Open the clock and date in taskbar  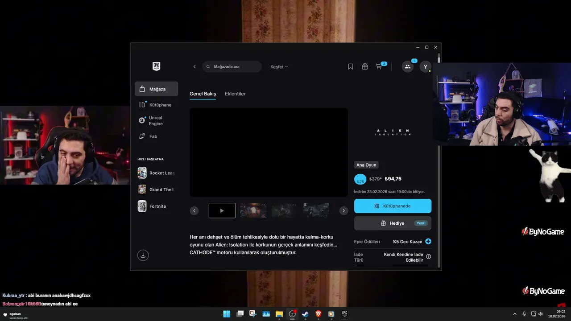[x=557, y=314]
